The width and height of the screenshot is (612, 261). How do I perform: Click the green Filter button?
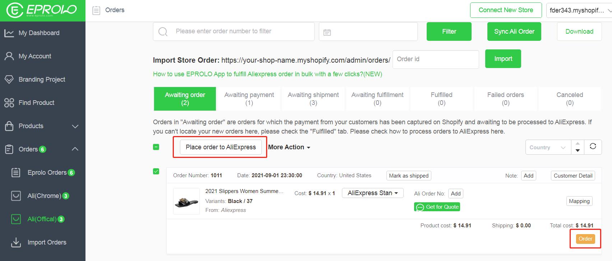tap(449, 32)
